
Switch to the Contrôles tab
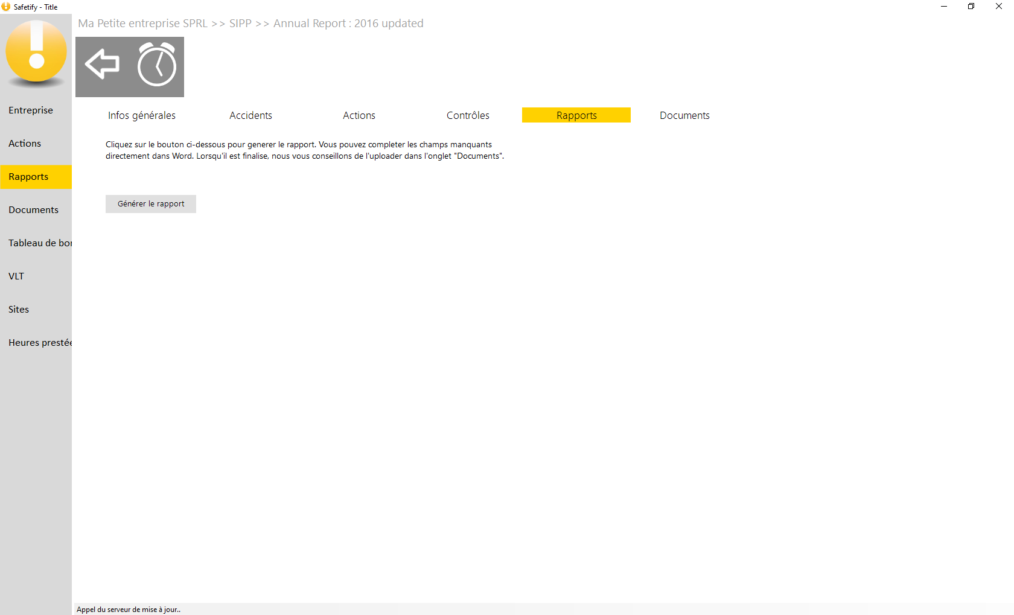click(468, 115)
